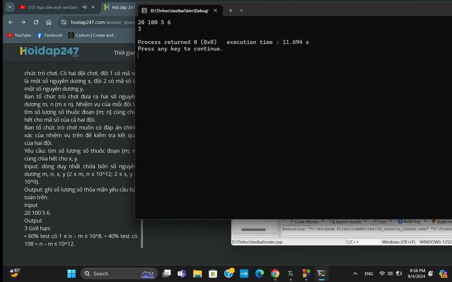Click the Hoidap247 site logo
This screenshot has width=452, height=282.
pos(49,51)
